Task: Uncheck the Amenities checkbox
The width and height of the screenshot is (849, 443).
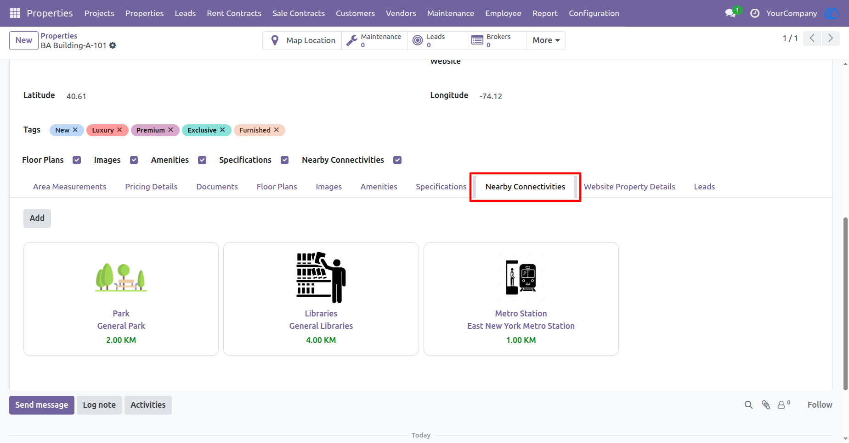Action: (202, 160)
